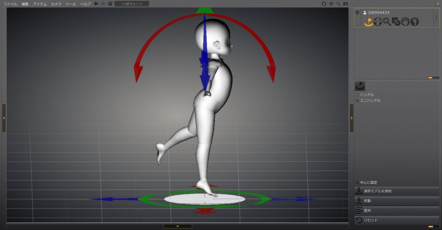Screen dimensions: 442x230
Task: Select the ハンドル radio option
Action: [x=357, y=95]
